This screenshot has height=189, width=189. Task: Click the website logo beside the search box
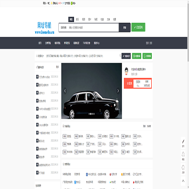(x=45, y=28)
